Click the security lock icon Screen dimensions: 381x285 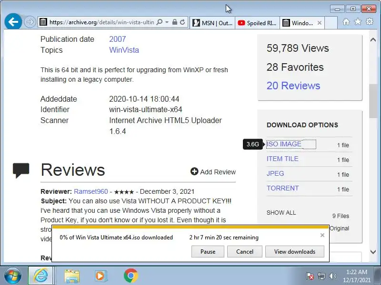tap(174, 22)
